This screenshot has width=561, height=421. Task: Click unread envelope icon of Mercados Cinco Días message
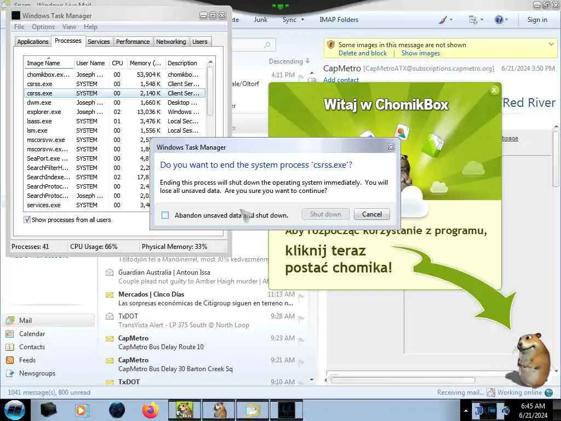(110, 295)
